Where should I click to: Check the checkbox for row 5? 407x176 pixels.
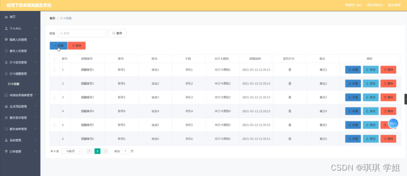54,125
